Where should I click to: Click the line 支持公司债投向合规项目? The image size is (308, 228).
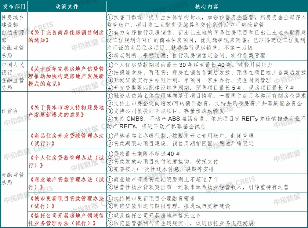165,111
